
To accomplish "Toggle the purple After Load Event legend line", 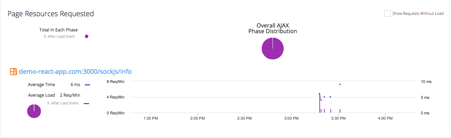I will click(x=86, y=103).
